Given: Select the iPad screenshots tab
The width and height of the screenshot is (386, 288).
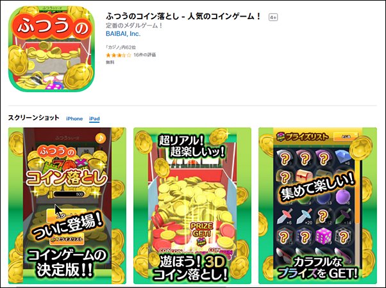Looking at the screenshot, I should 94,118.
